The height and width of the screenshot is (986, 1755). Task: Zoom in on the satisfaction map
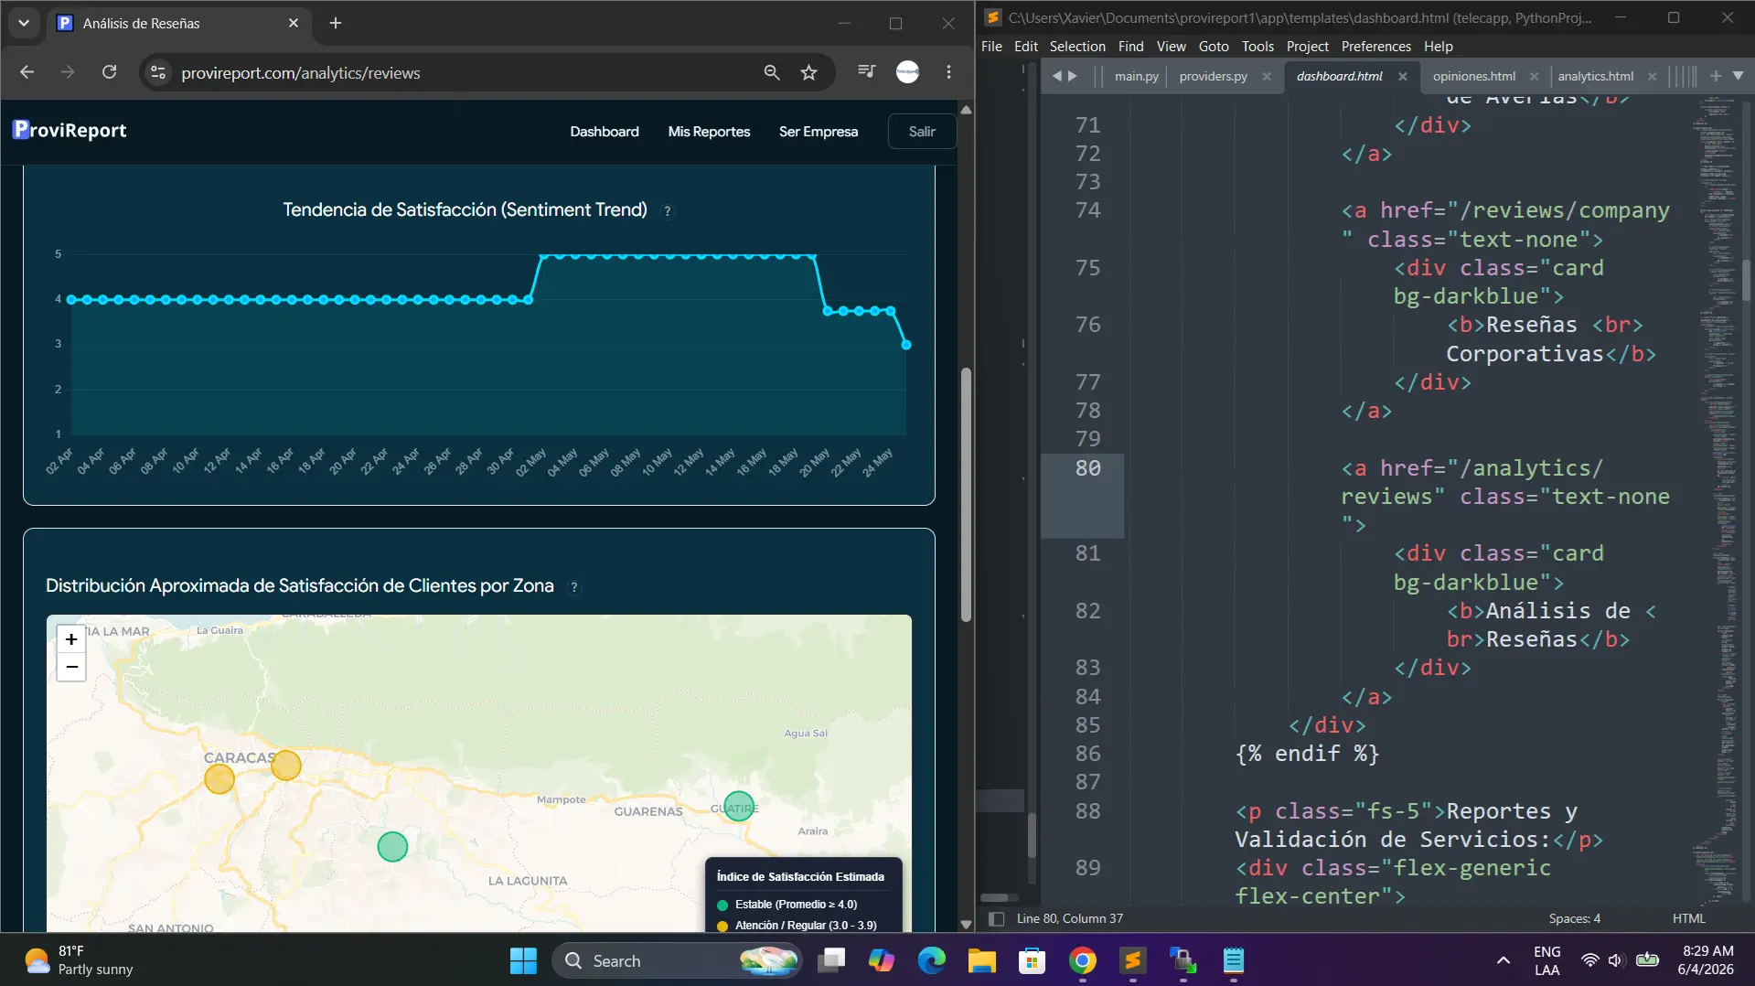click(x=71, y=639)
